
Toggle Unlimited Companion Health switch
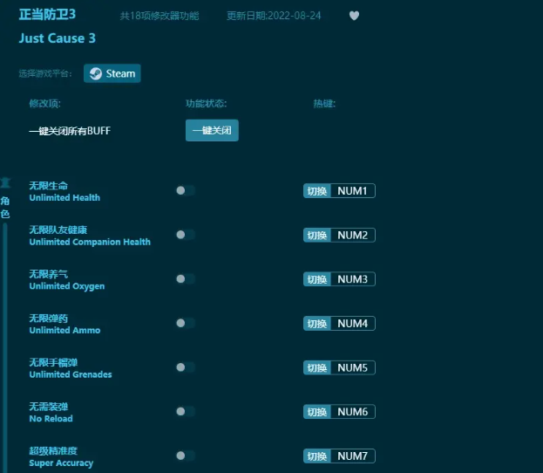(186, 235)
